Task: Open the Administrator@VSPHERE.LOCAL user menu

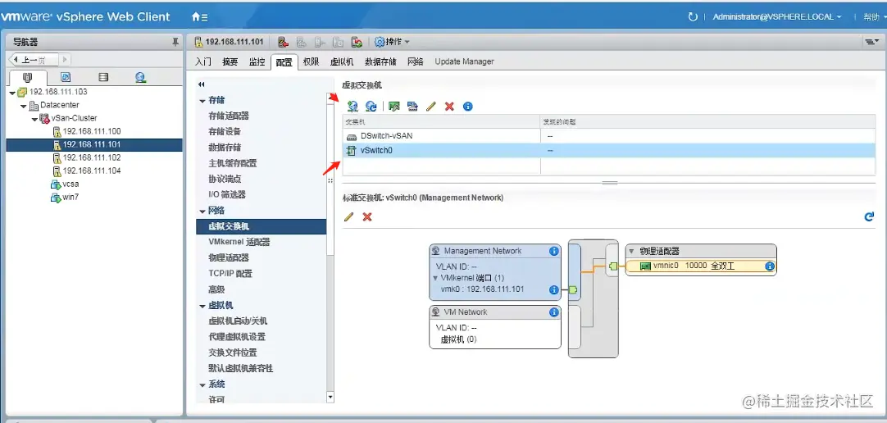Action: tap(776, 17)
